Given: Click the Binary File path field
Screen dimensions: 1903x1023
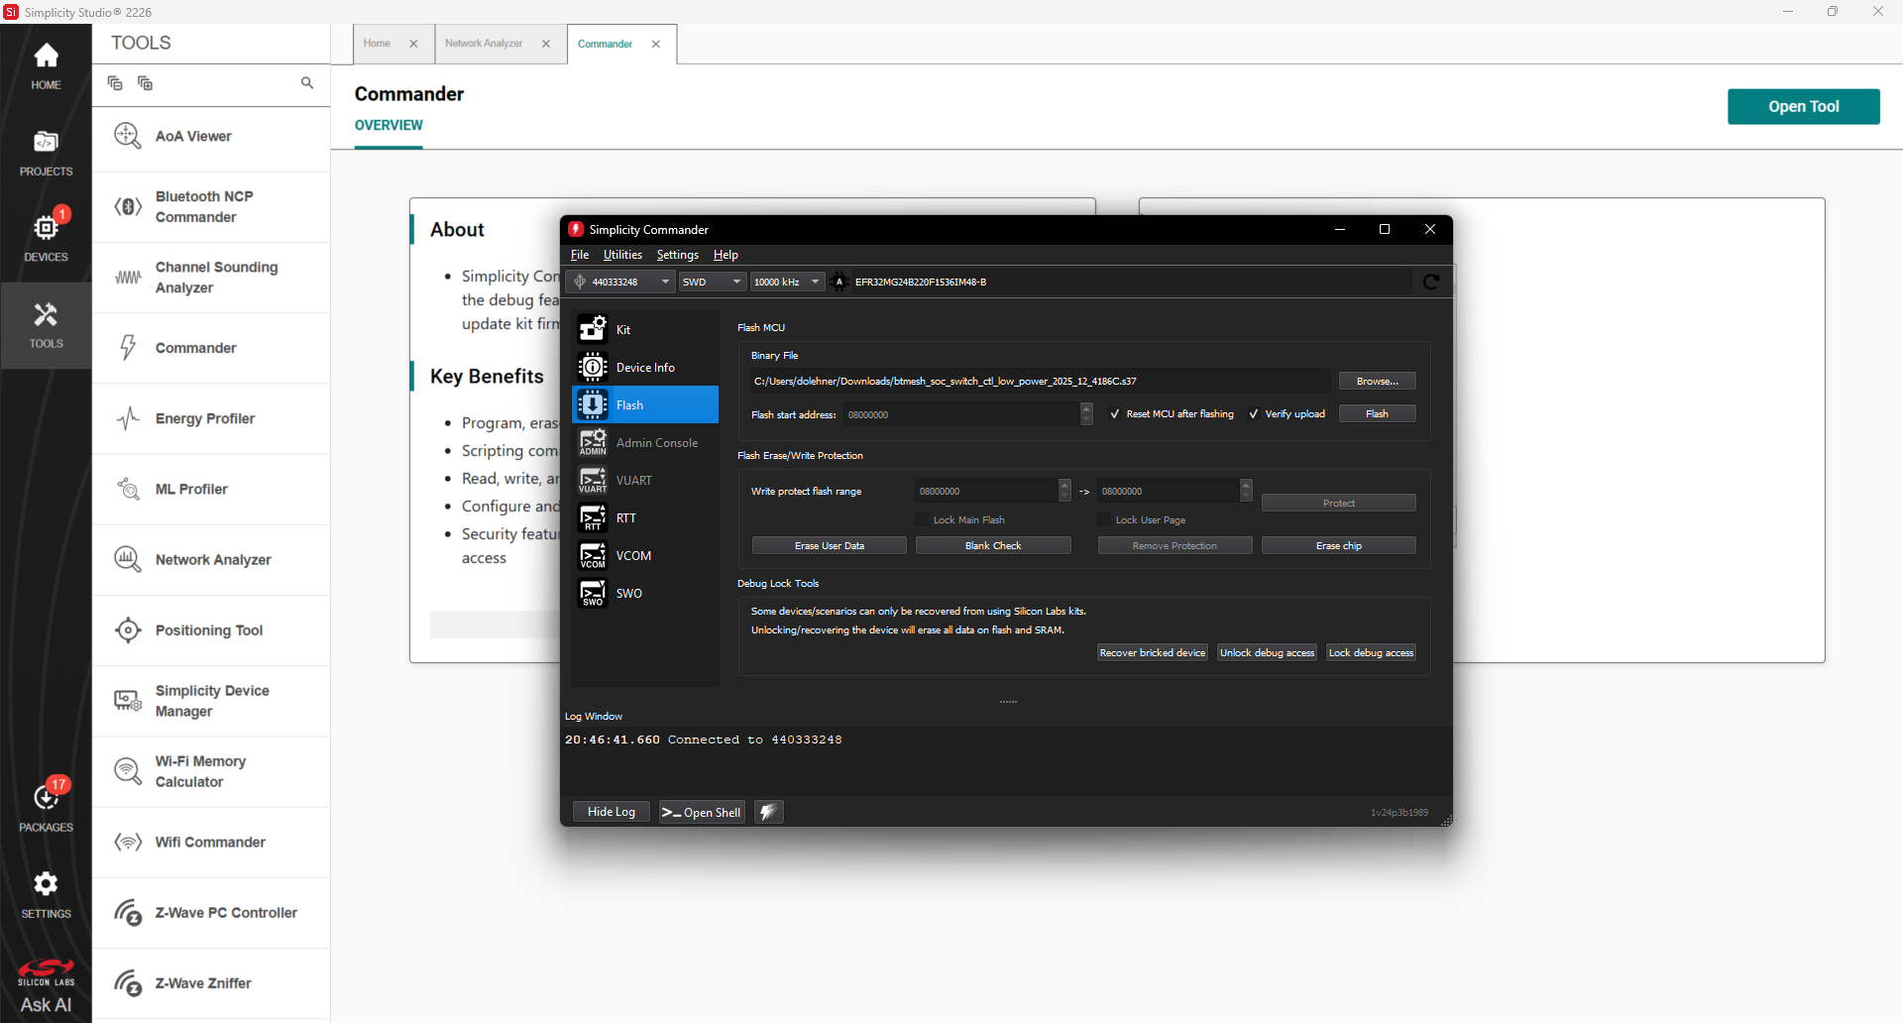Looking at the screenshot, I should pos(1040,382).
